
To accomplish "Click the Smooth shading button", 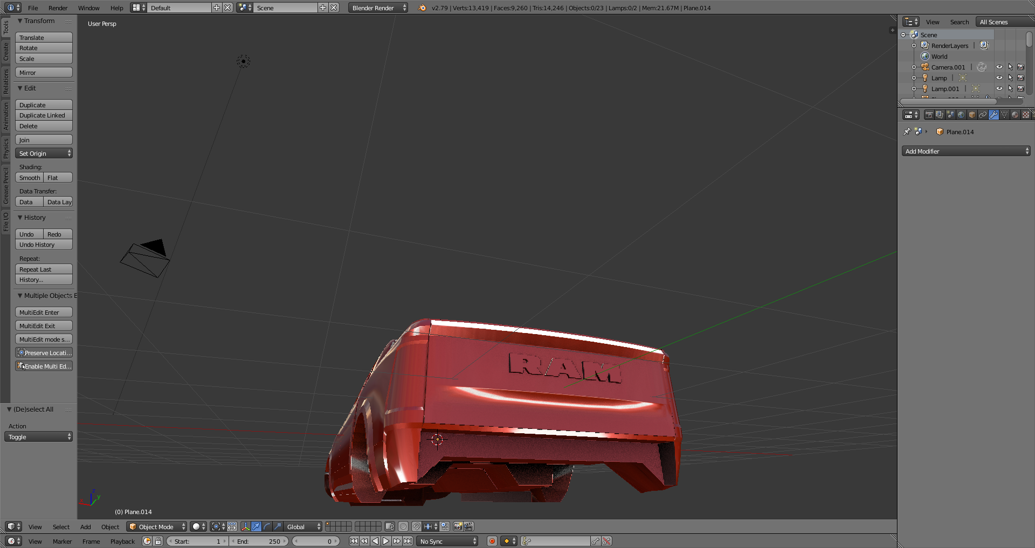I will pos(30,178).
